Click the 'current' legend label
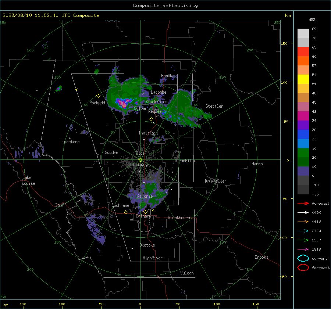 pyautogui.click(x=320, y=258)
